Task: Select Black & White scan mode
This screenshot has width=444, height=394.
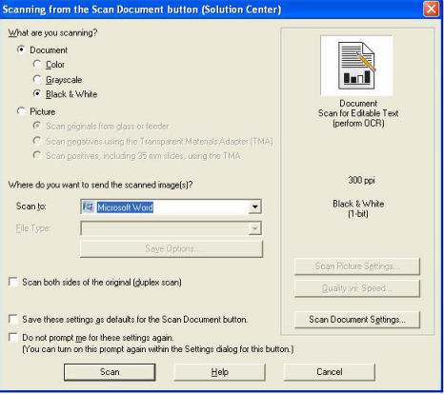Action: coord(37,94)
